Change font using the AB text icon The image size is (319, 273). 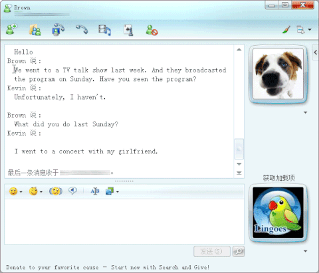point(95,191)
